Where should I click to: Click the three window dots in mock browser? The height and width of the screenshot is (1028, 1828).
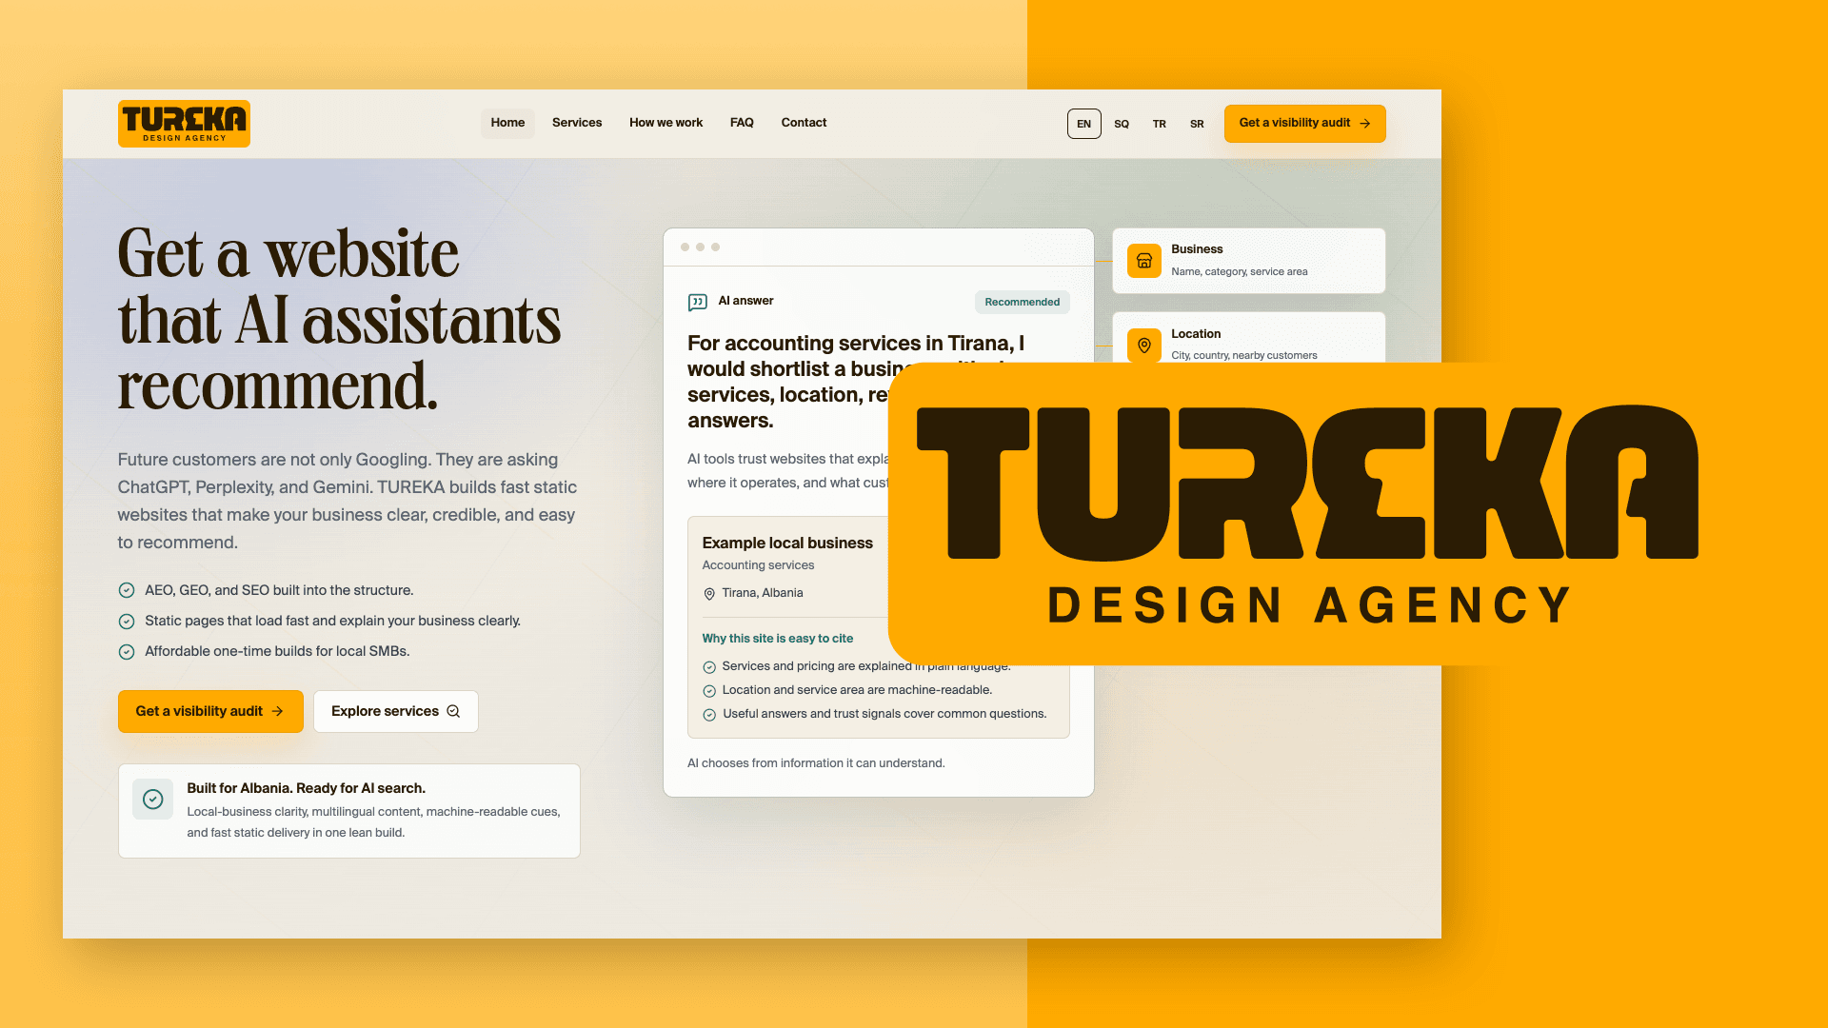[700, 247]
